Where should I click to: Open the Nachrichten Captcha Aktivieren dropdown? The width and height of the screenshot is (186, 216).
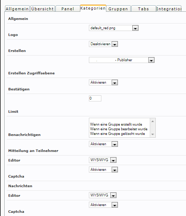click(x=103, y=205)
